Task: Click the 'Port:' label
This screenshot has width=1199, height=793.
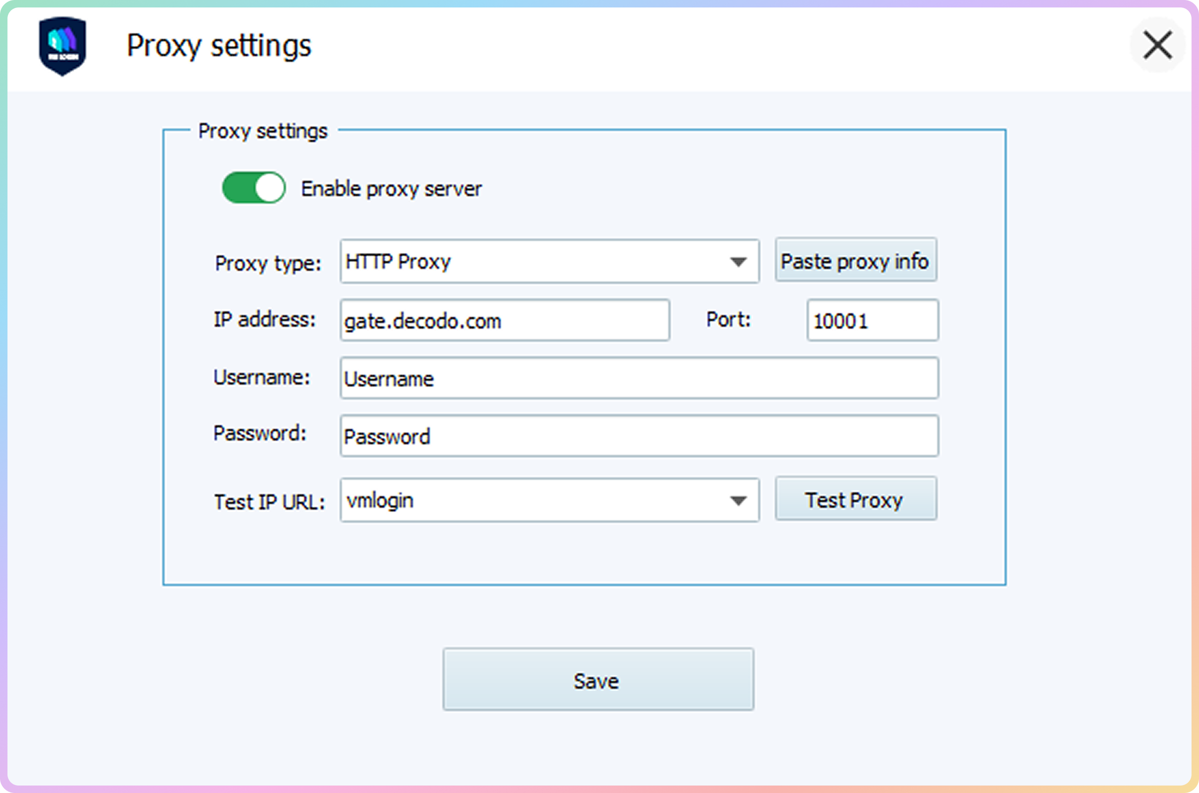Action: pyautogui.click(x=728, y=320)
